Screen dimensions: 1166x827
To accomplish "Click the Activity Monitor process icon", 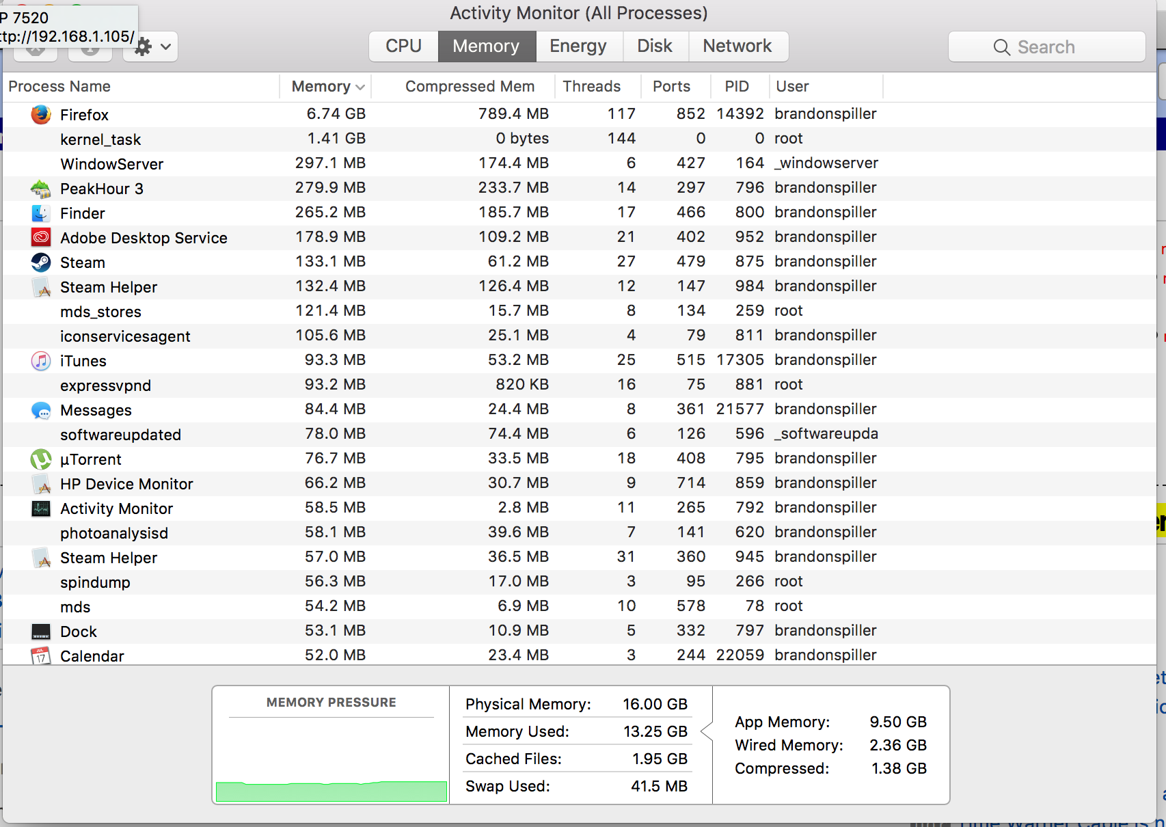I will coord(41,509).
